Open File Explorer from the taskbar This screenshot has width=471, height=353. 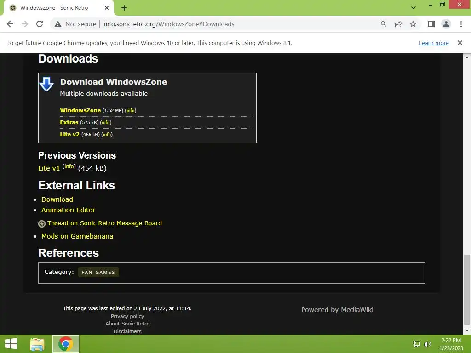pos(37,344)
